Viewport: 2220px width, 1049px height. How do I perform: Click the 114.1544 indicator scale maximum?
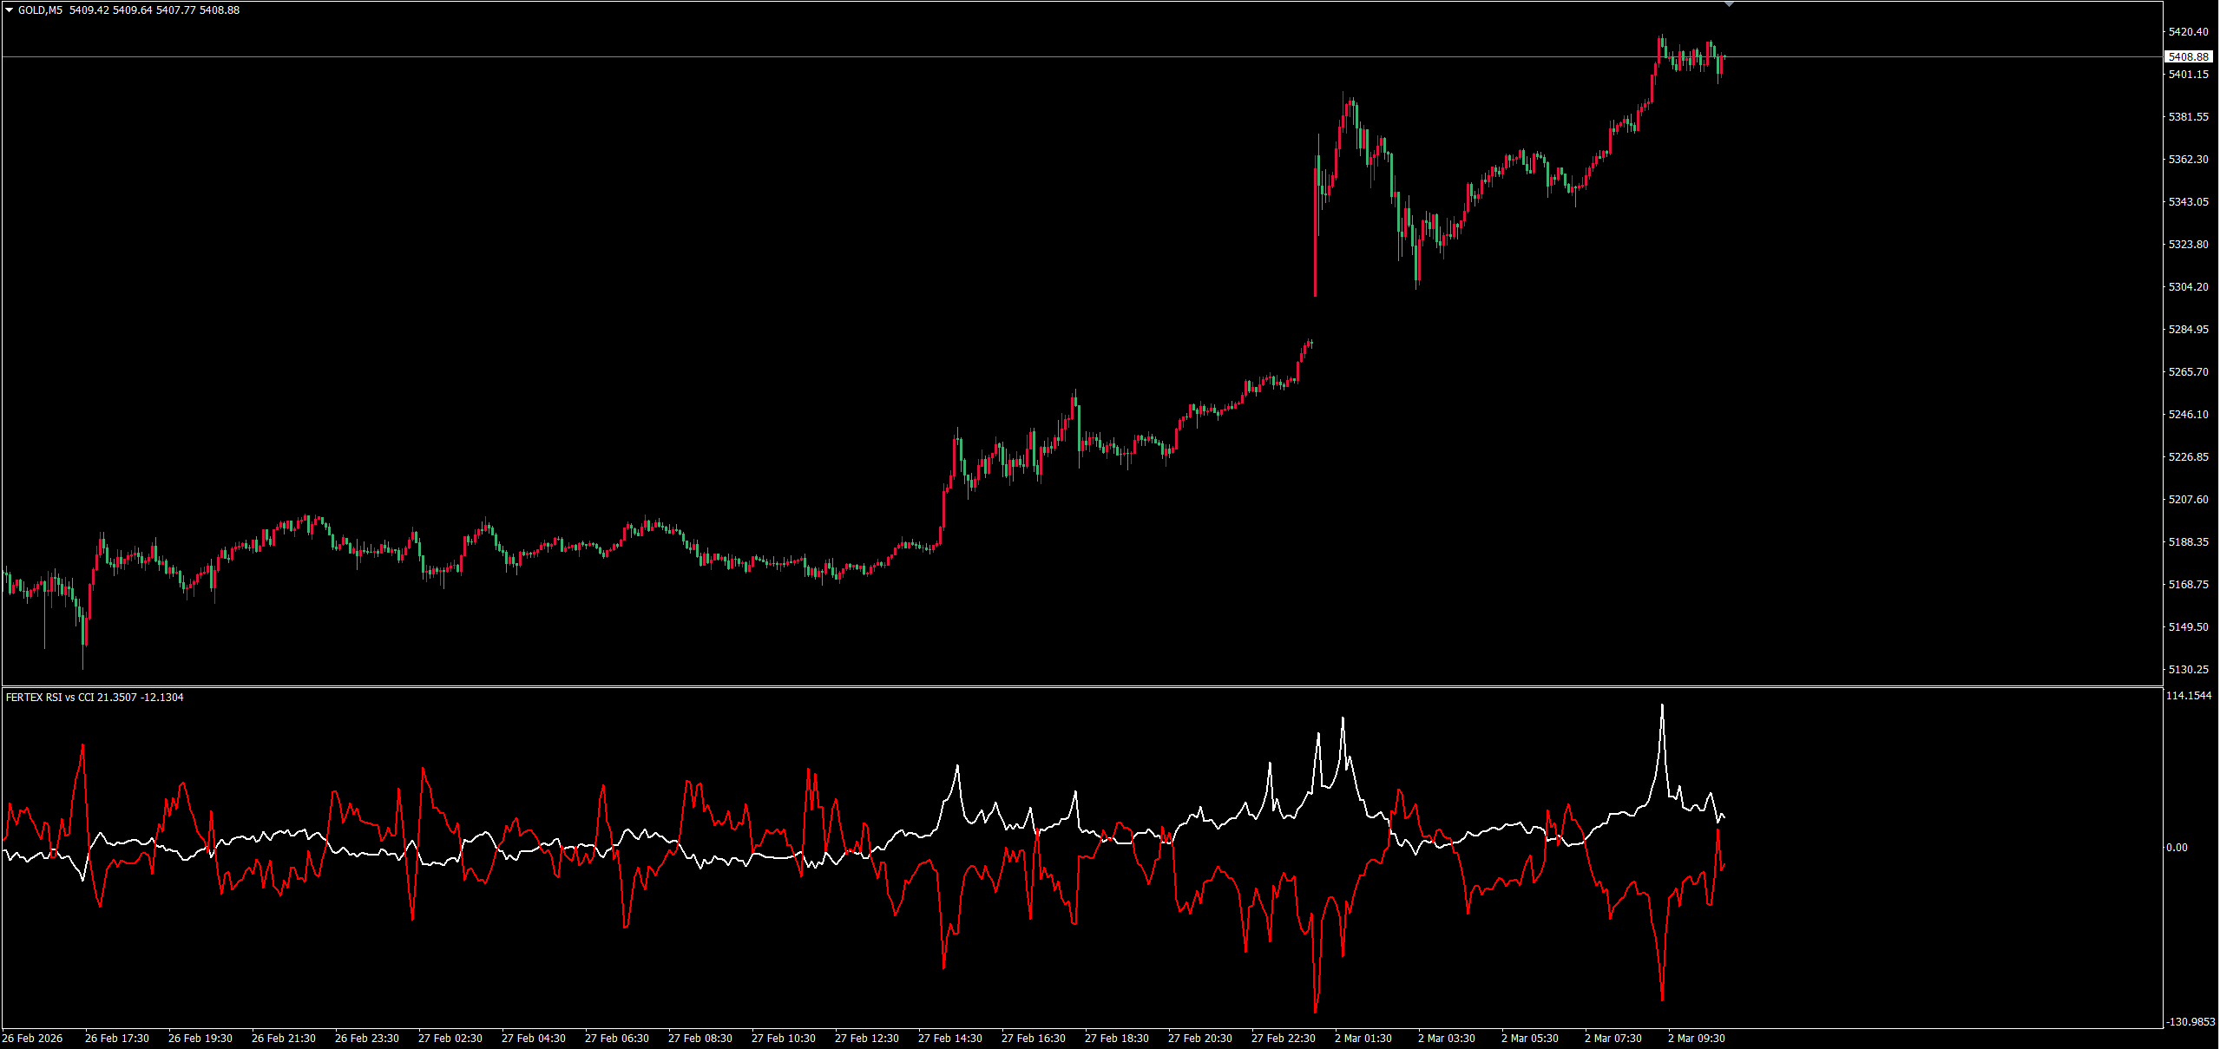click(2189, 696)
